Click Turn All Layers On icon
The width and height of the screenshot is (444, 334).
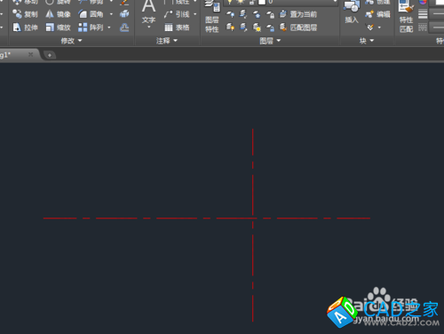click(230, 28)
